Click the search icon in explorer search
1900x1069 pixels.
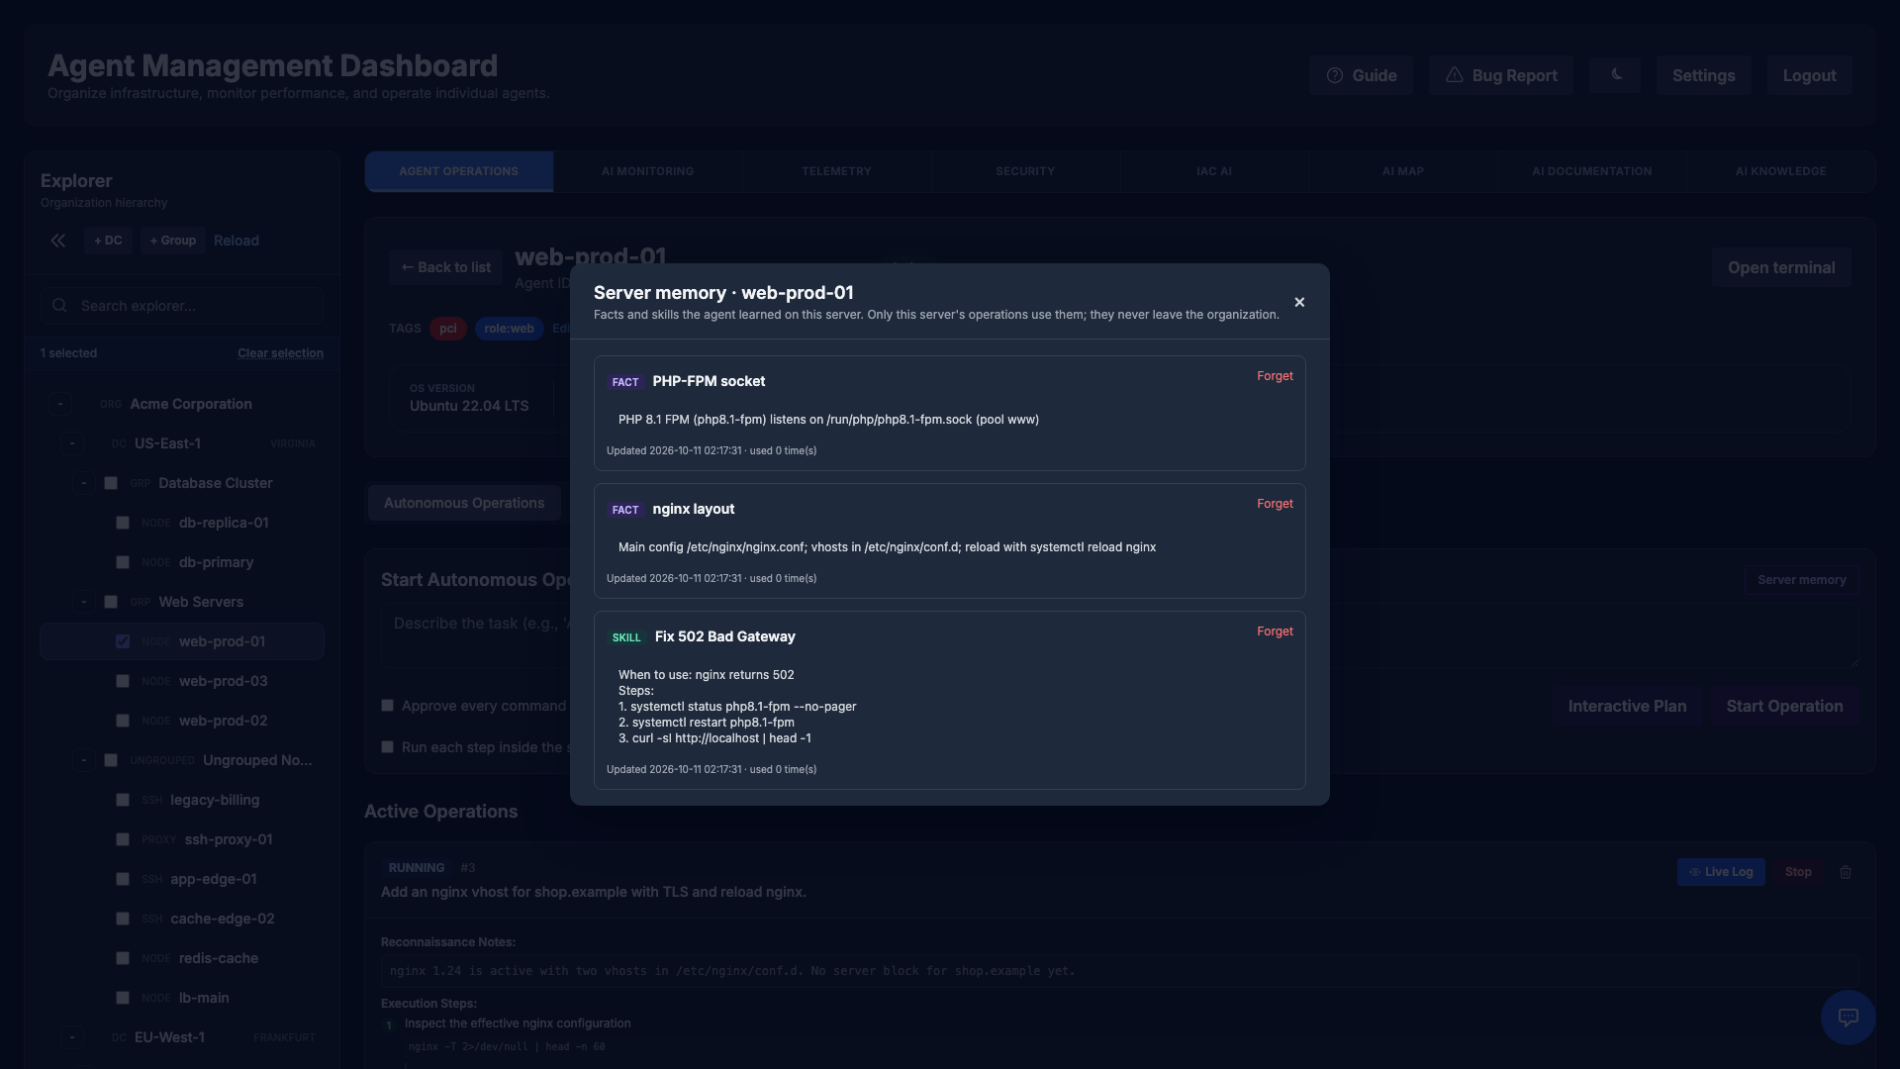[x=60, y=306]
